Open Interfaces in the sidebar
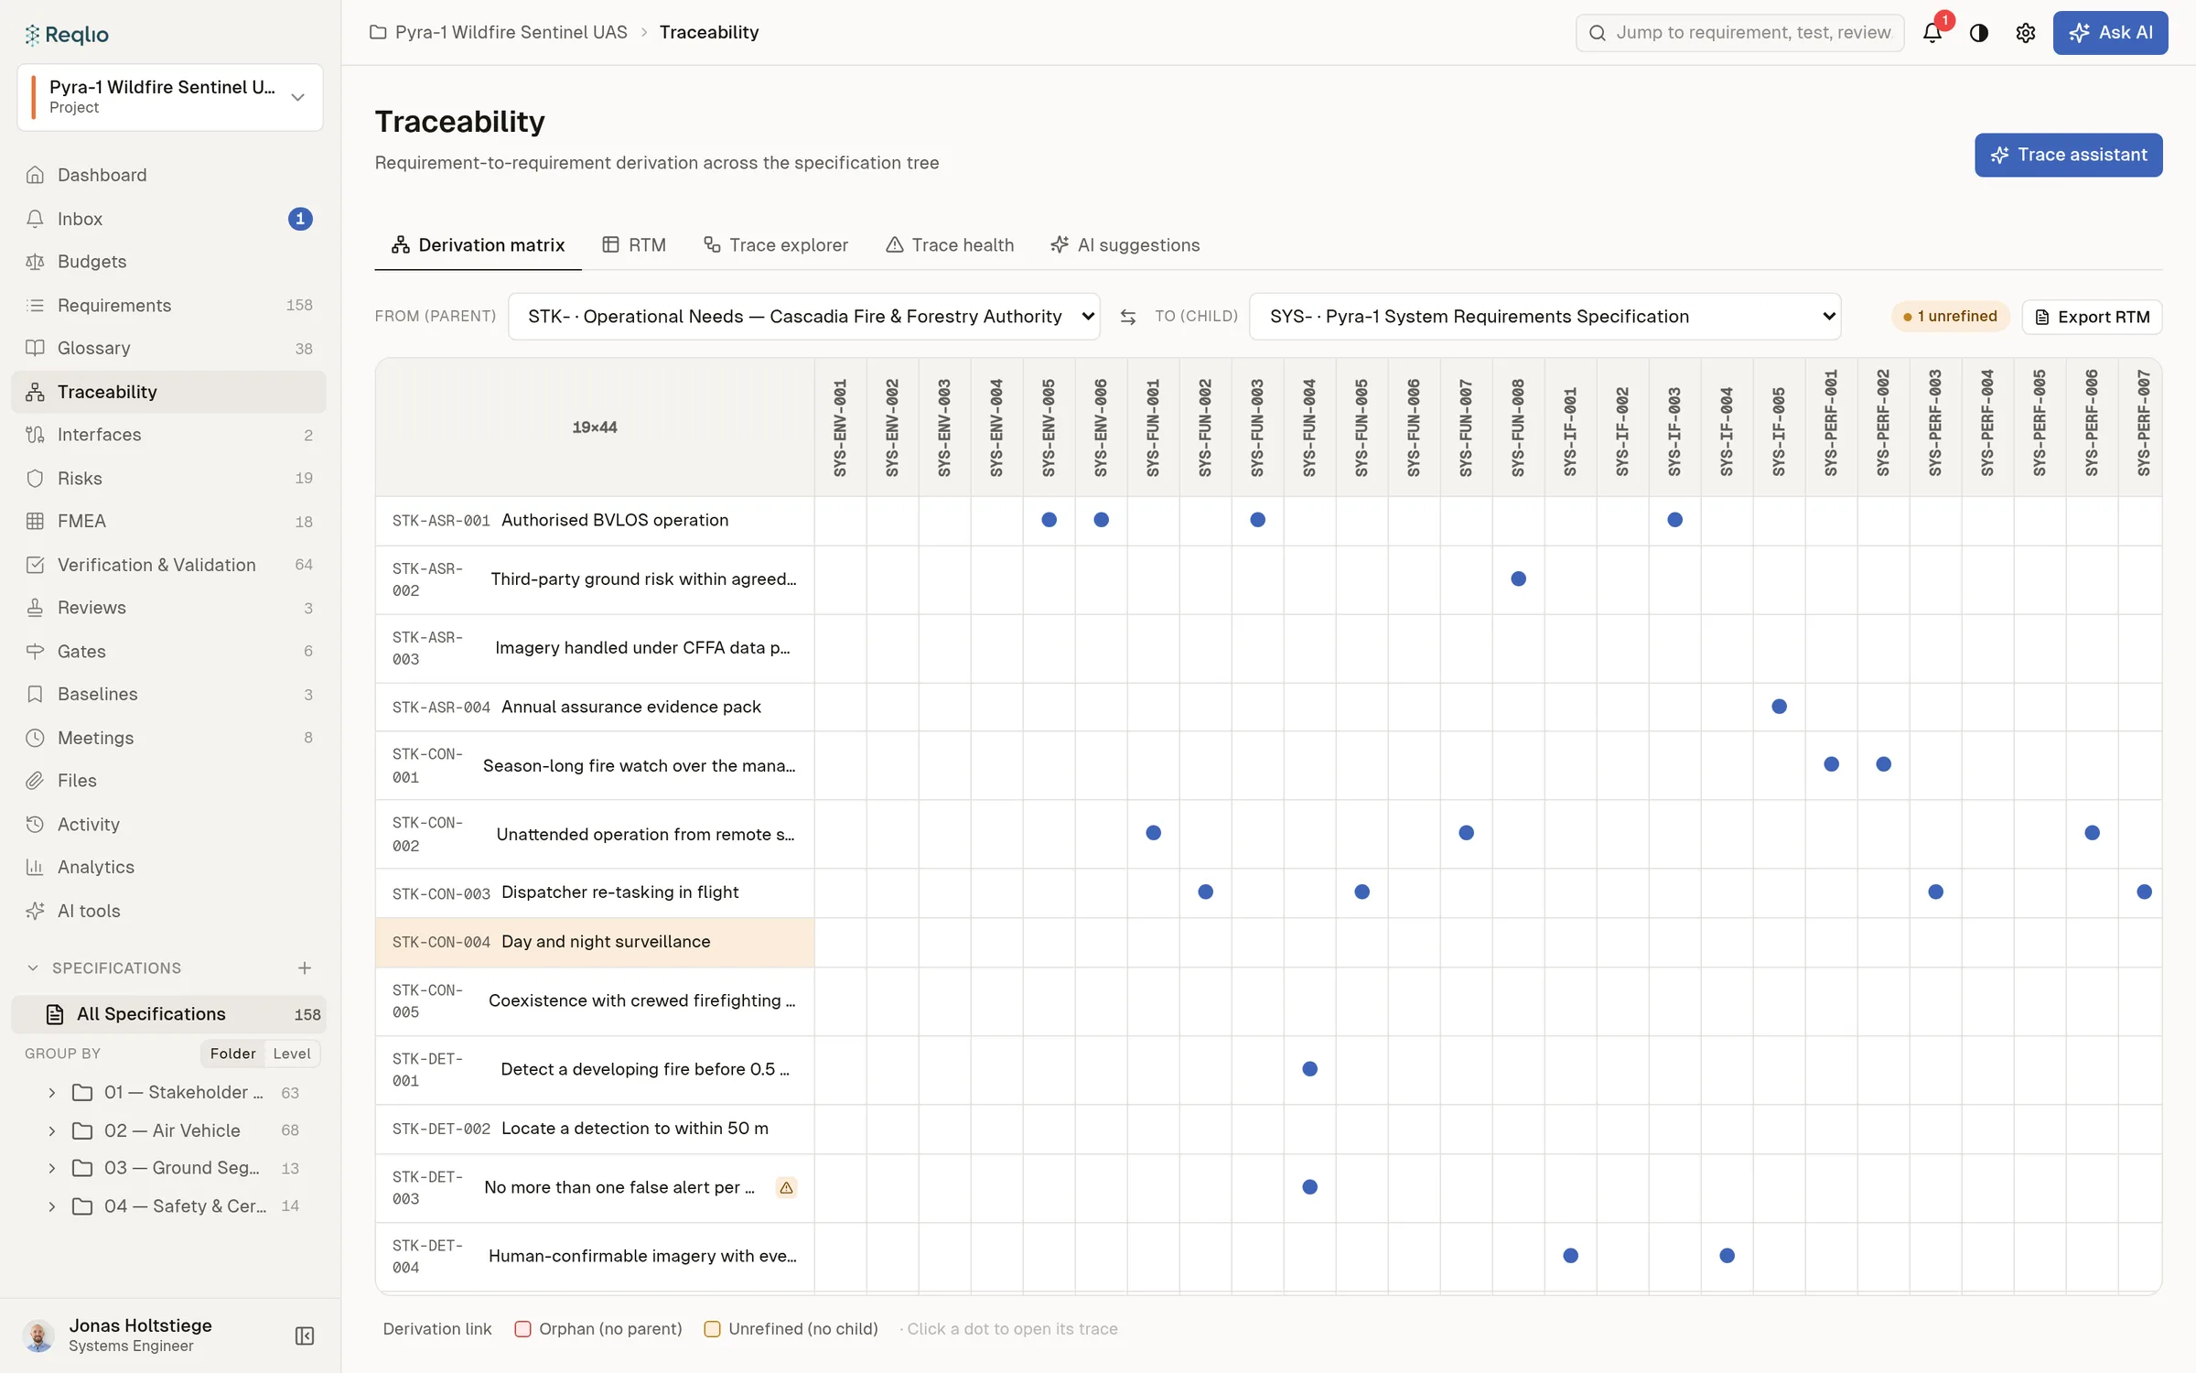The width and height of the screenshot is (2196, 1373). (x=169, y=435)
